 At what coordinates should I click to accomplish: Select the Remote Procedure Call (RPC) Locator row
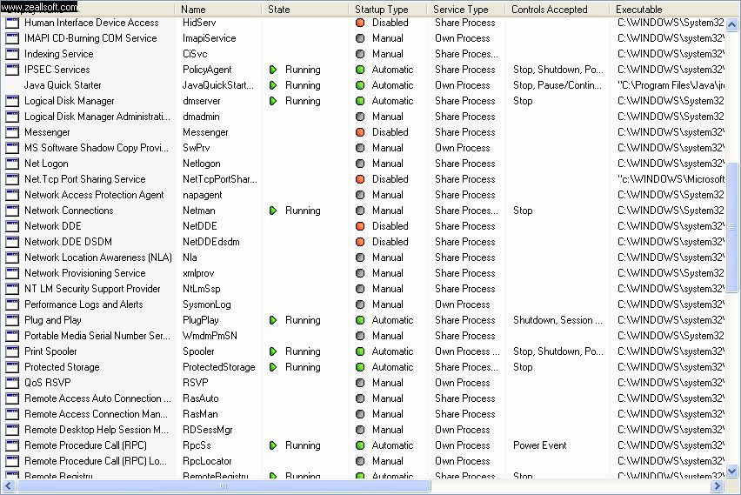click(x=363, y=461)
